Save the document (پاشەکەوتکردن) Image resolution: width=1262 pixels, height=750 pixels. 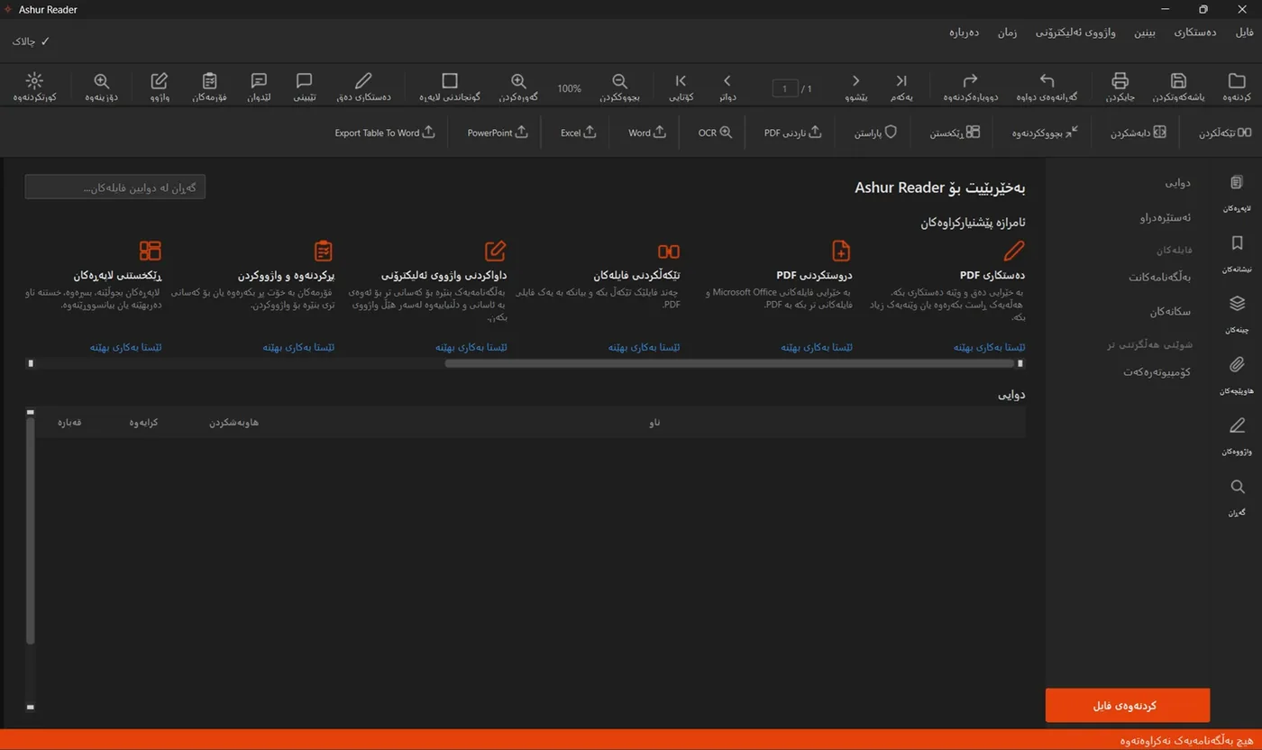click(1178, 87)
